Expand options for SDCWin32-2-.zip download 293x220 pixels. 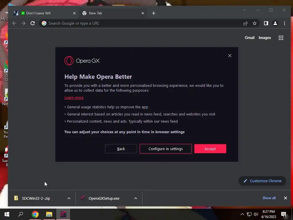(x=69, y=198)
